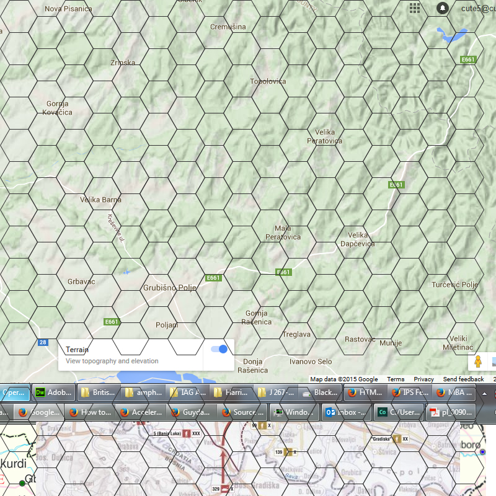This screenshot has width=496, height=496.
Task: Click the E661 shield near Grubišno Polje
Action: point(213,278)
